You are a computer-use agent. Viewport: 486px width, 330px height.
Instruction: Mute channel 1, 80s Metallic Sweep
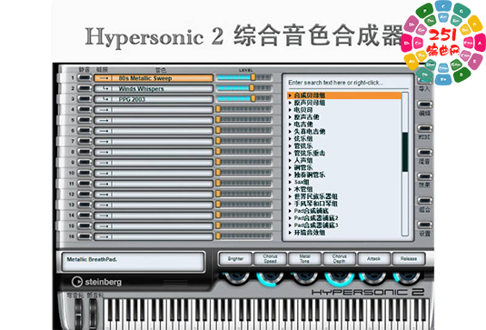point(84,78)
